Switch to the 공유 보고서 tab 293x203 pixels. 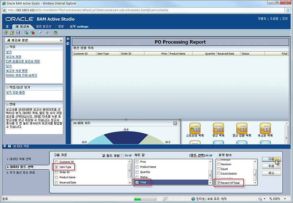44,27
